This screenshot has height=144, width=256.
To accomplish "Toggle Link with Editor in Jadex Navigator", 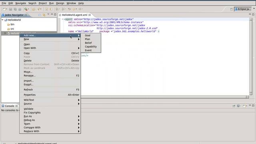I will point(44,15).
